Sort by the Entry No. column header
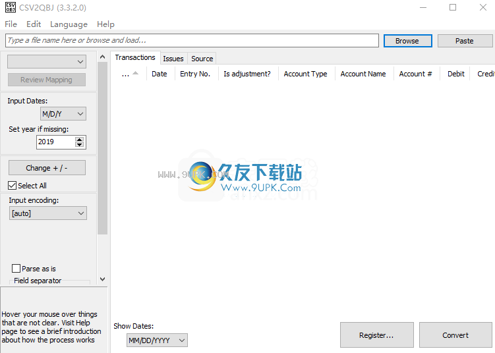The image size is (495, 353). pos(195,74)
